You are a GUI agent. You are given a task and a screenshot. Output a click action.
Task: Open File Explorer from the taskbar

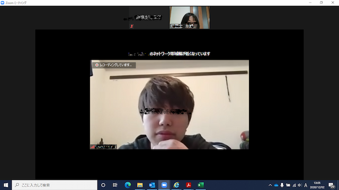pyautogui.click(x=140, y=185)
